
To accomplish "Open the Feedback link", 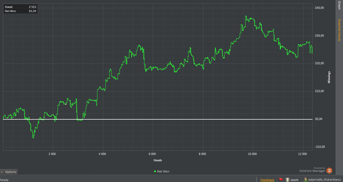I will point(267,180).
